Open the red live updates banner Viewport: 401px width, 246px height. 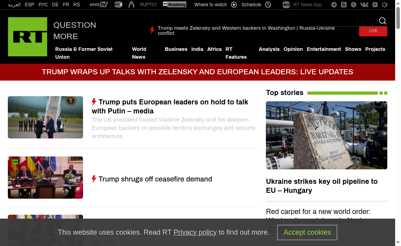click(x=197, y=72)
